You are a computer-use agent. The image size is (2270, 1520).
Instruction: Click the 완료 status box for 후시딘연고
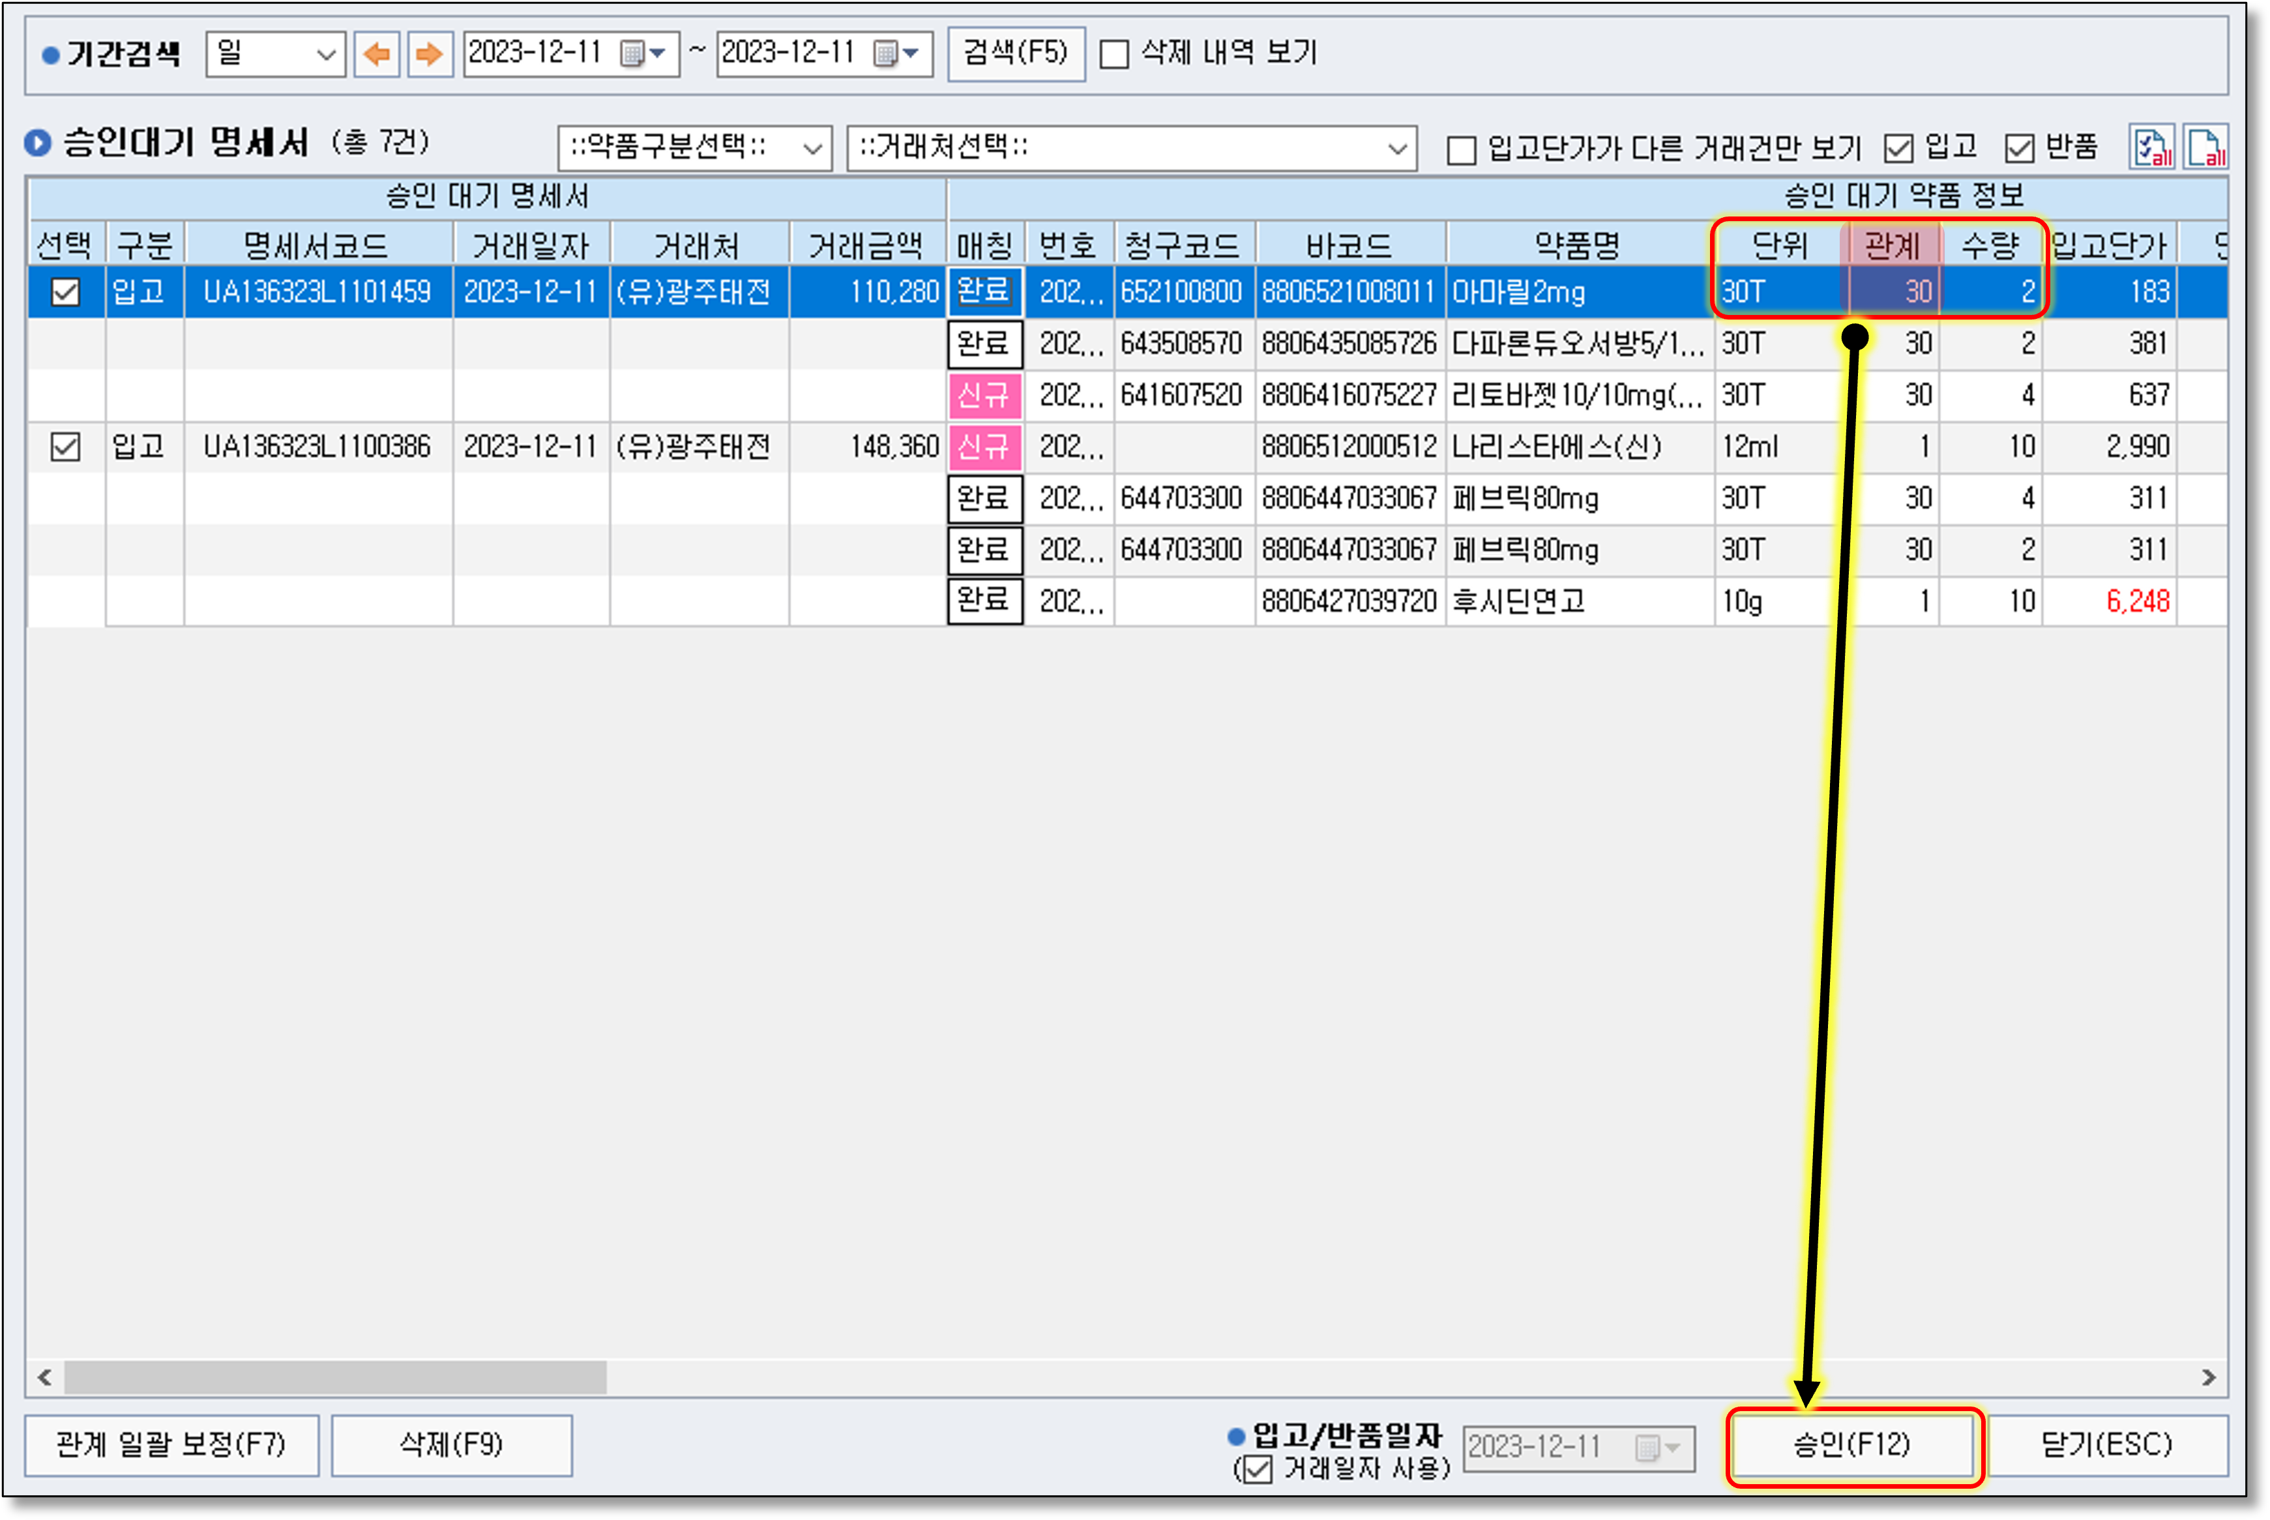[984, 601]
